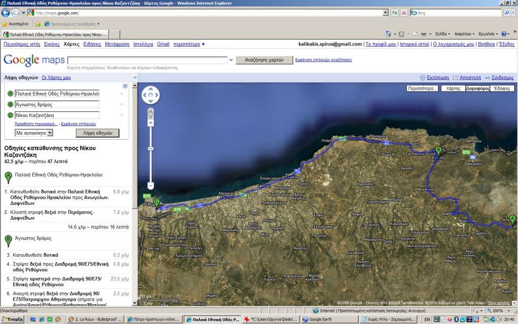Screen dimensions: 518x324
Task: Click the destination C field Νίκου Καζαντζάκη
Action: click(x=57, y=115)
